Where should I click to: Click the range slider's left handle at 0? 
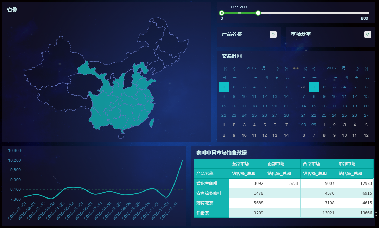(x=222, y=13)
